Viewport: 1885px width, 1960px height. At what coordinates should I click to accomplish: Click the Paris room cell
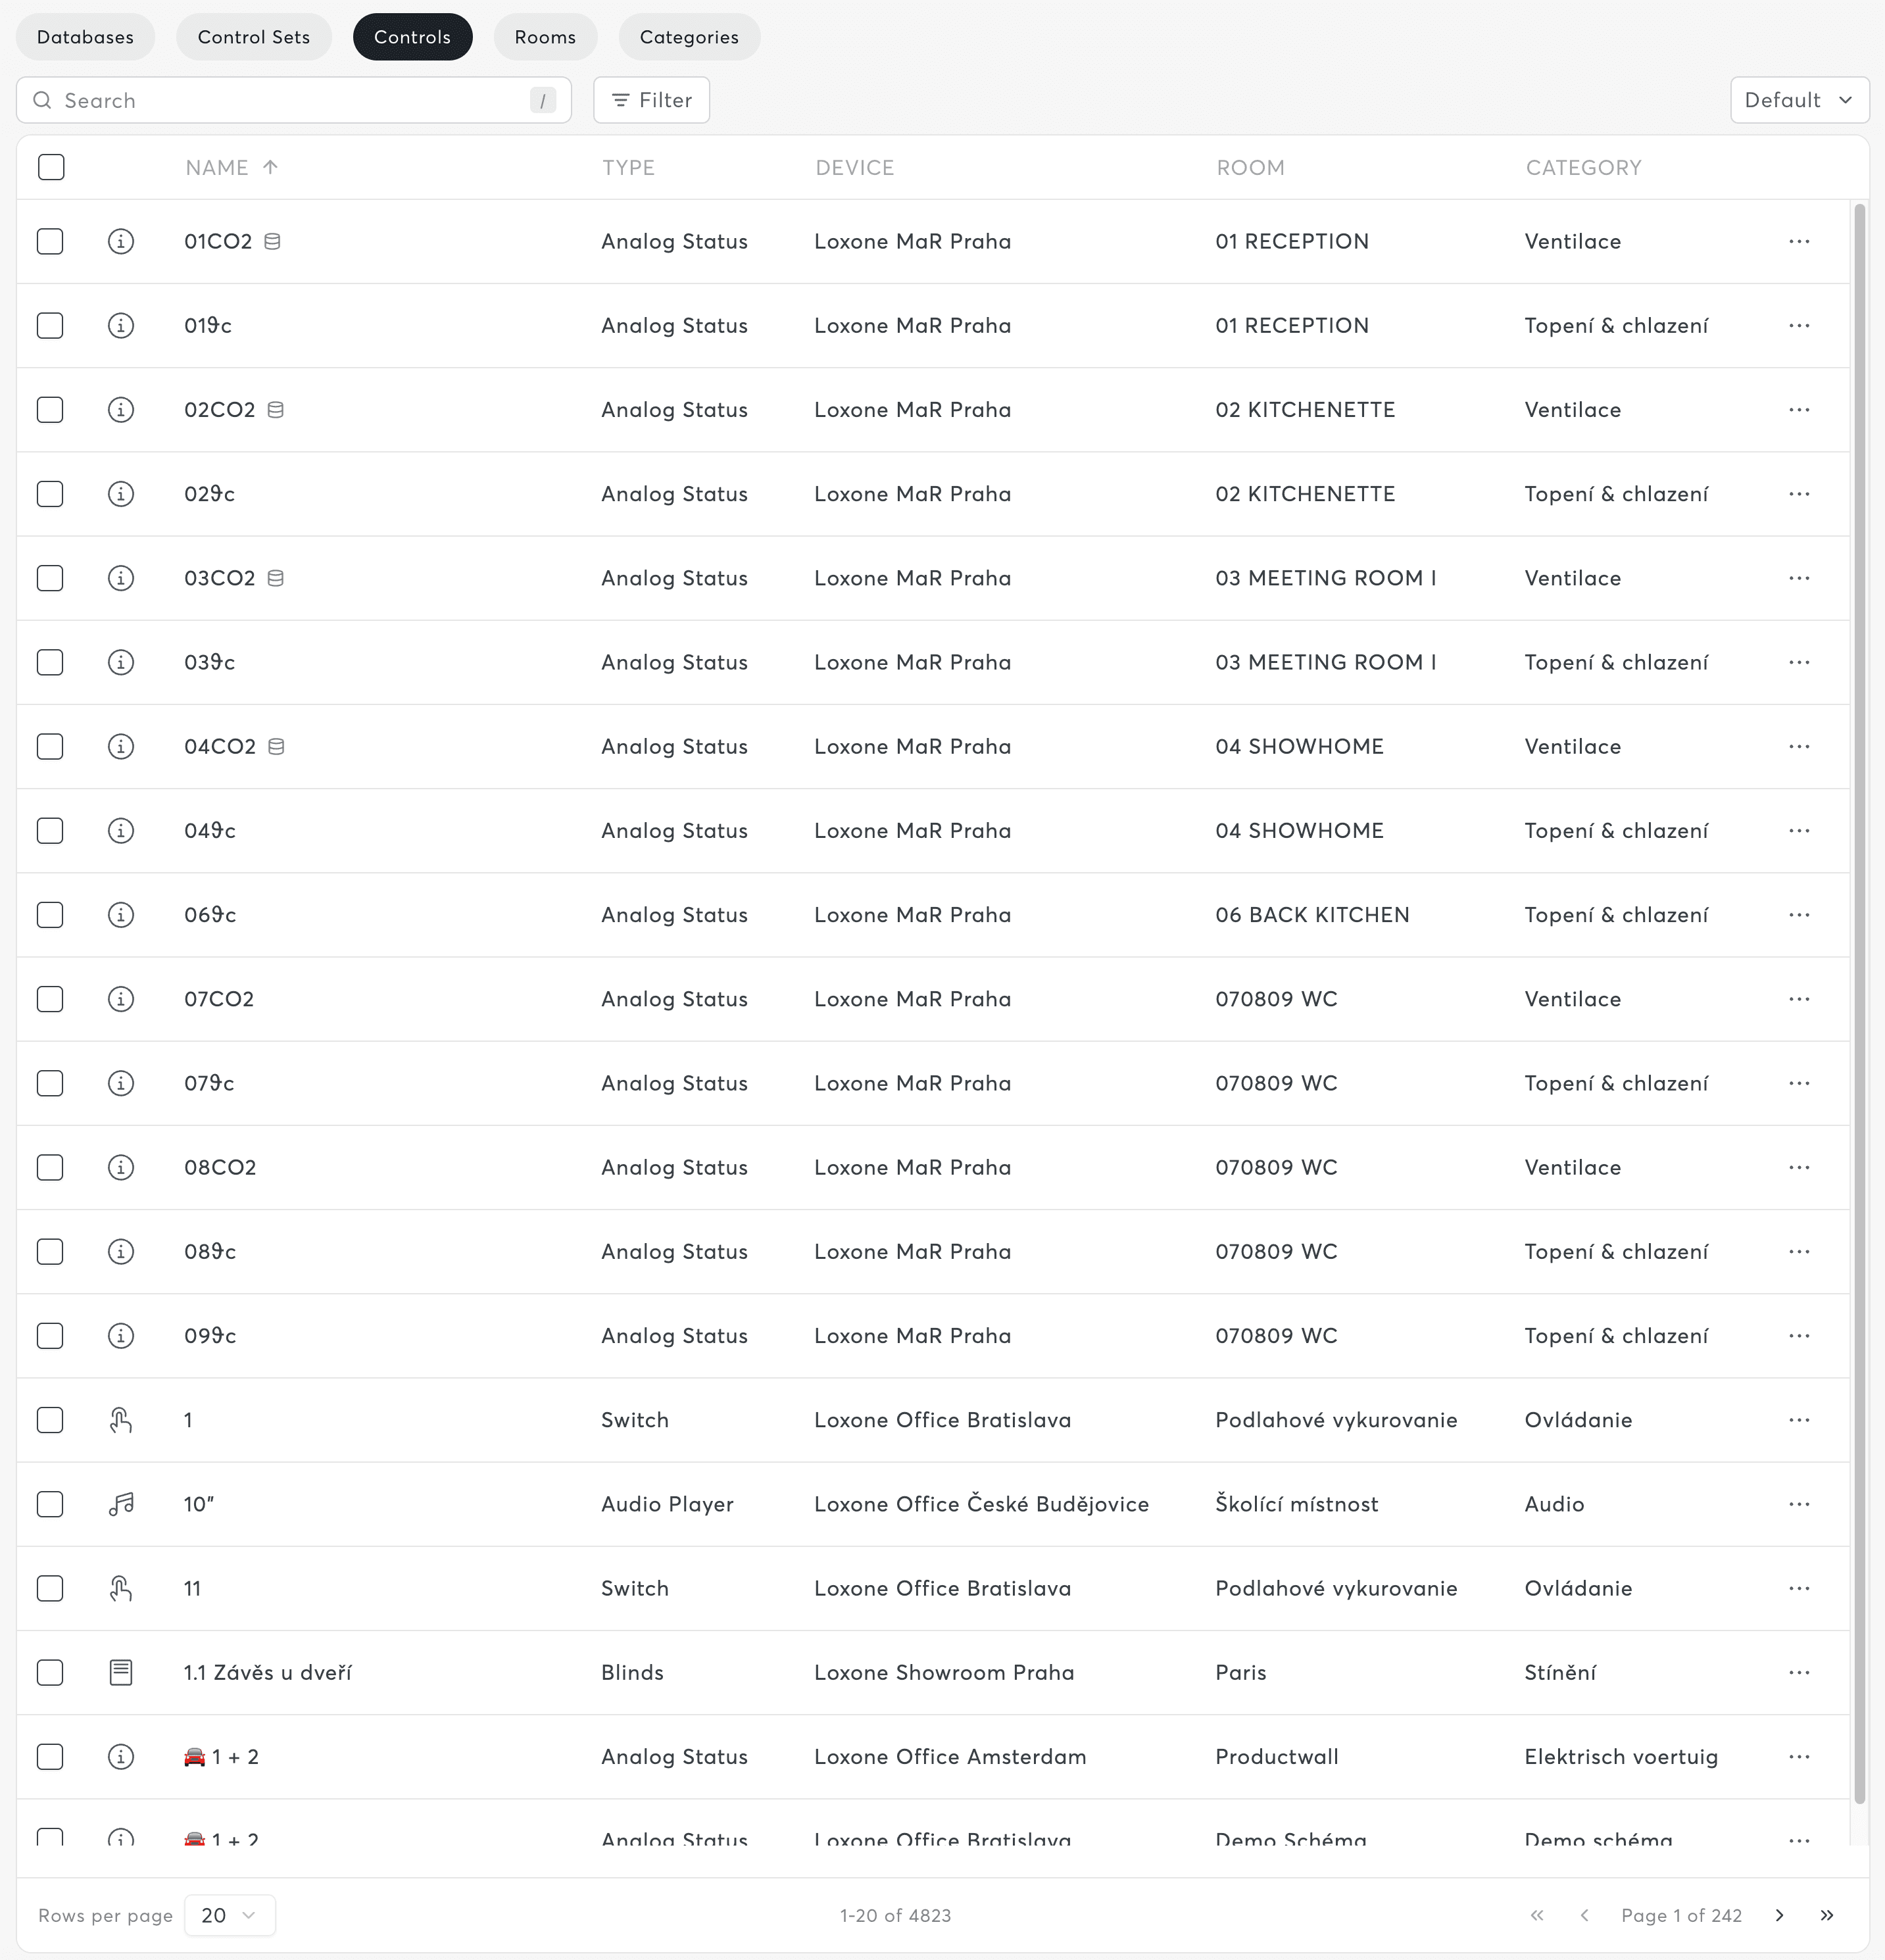click(x=1240, y=1672)
